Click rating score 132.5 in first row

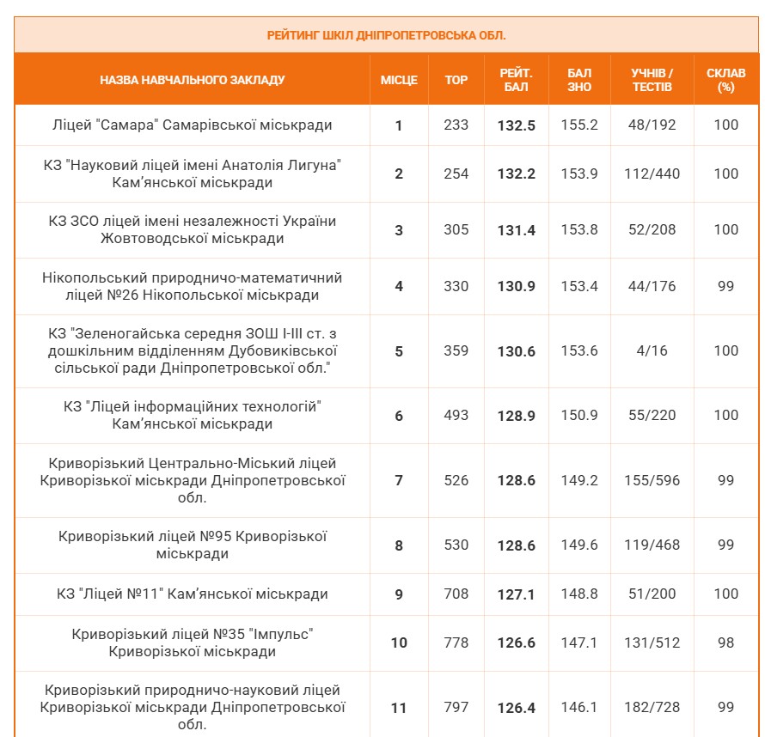516,125
